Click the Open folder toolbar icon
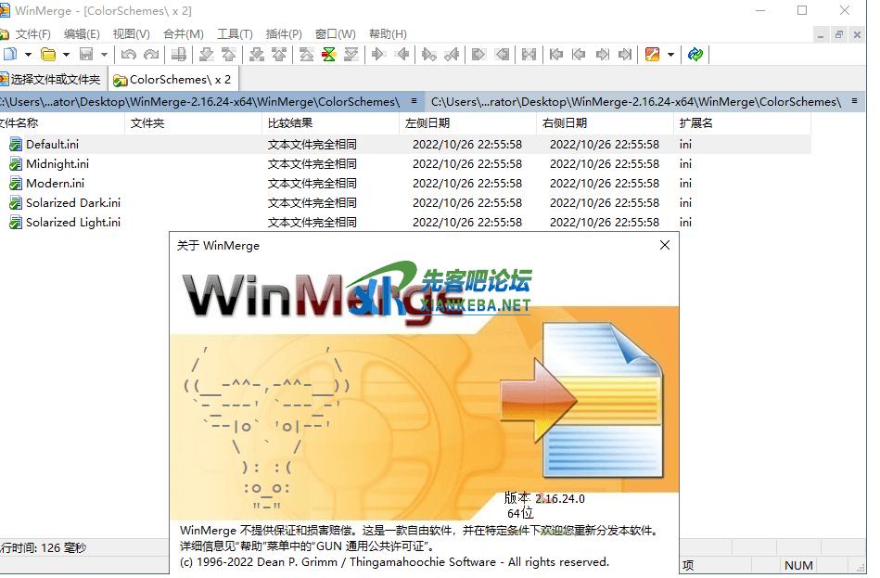This screenshot has height=578, width=880. [x=47, y=55]
